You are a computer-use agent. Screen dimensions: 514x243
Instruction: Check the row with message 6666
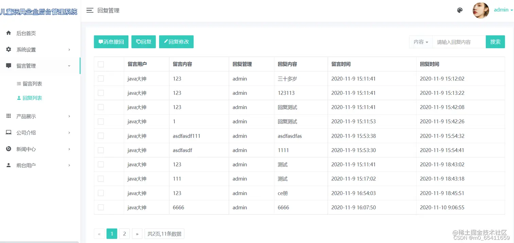(101, 207)
